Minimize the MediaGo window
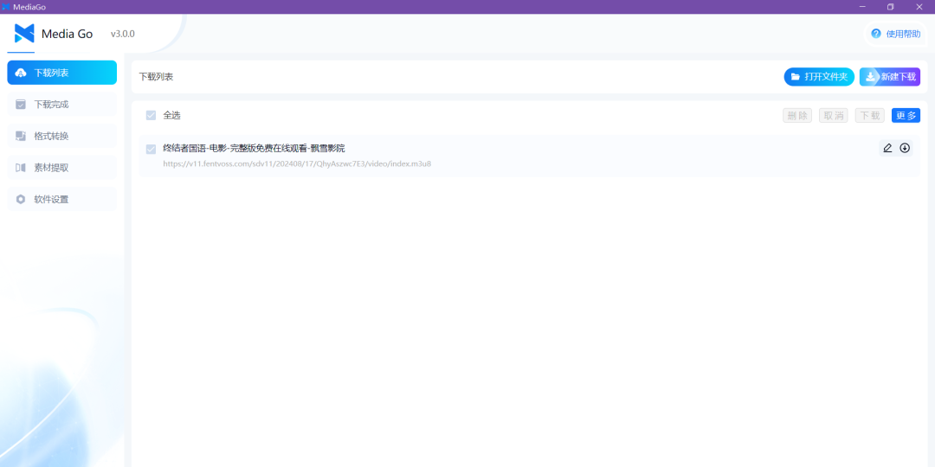The width and height of the screenshot is (935, 467). 862,7
